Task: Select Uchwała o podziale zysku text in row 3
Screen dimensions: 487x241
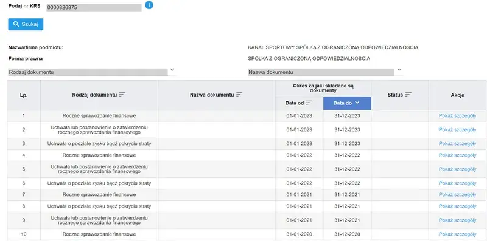Action: click(99, 144)
